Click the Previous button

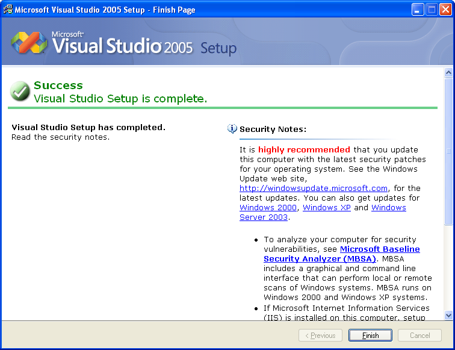(320, 336)
